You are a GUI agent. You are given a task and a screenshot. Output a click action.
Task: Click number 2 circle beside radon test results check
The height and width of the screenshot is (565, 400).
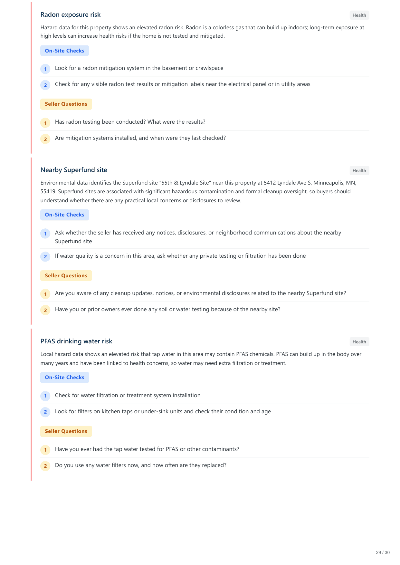click(45, 85)
